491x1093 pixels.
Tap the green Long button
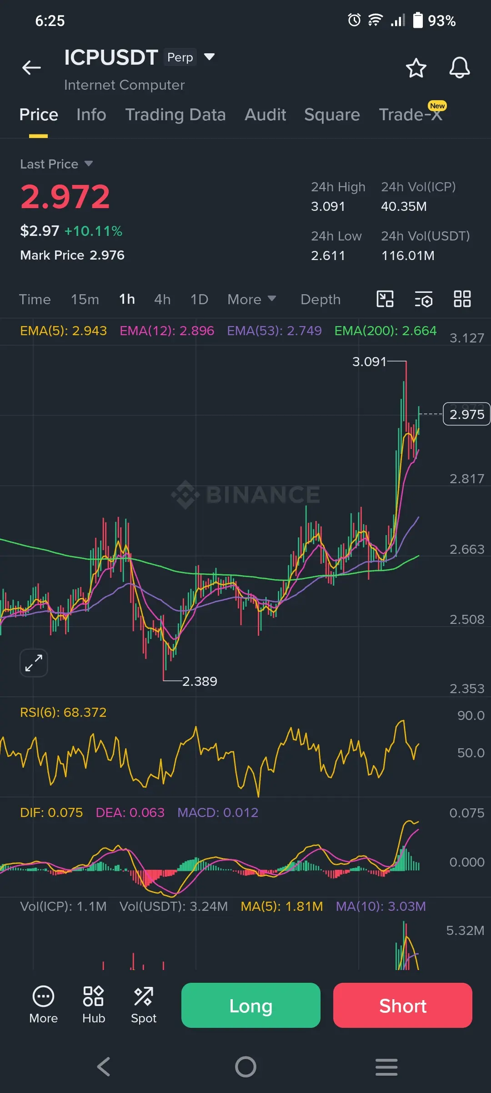251,1005
